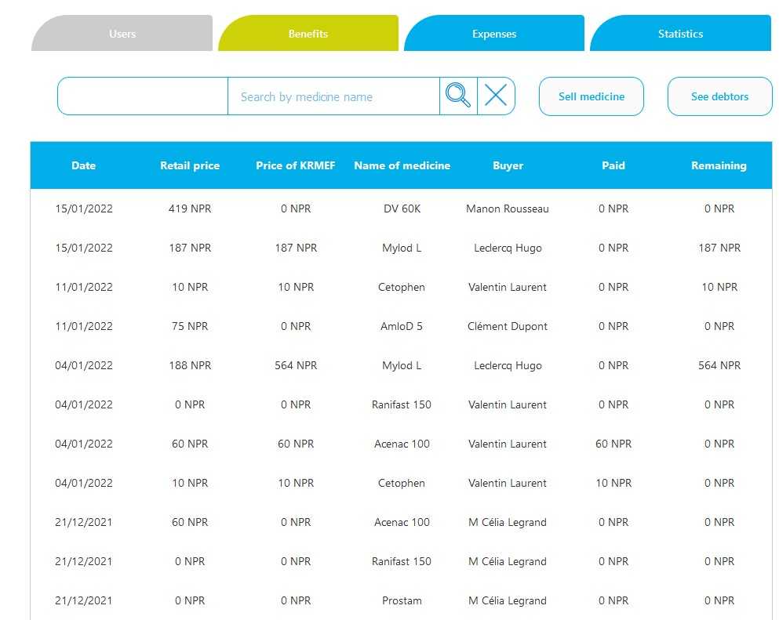Click buyer Manon Rousseau
The image size is (779, 620).
coord(508,208)
